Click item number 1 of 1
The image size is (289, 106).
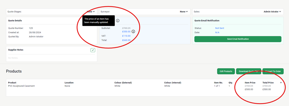pos(217,86)
